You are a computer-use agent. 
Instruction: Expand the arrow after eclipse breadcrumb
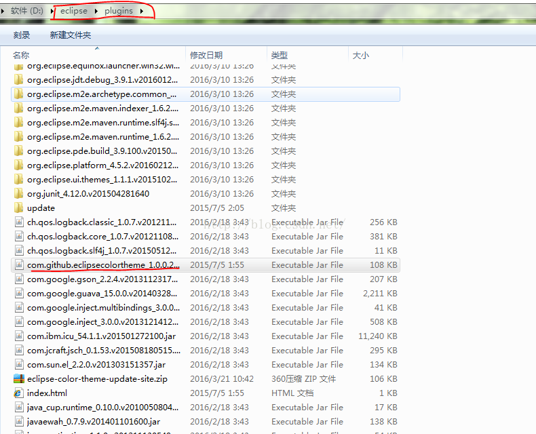(96, 12)
